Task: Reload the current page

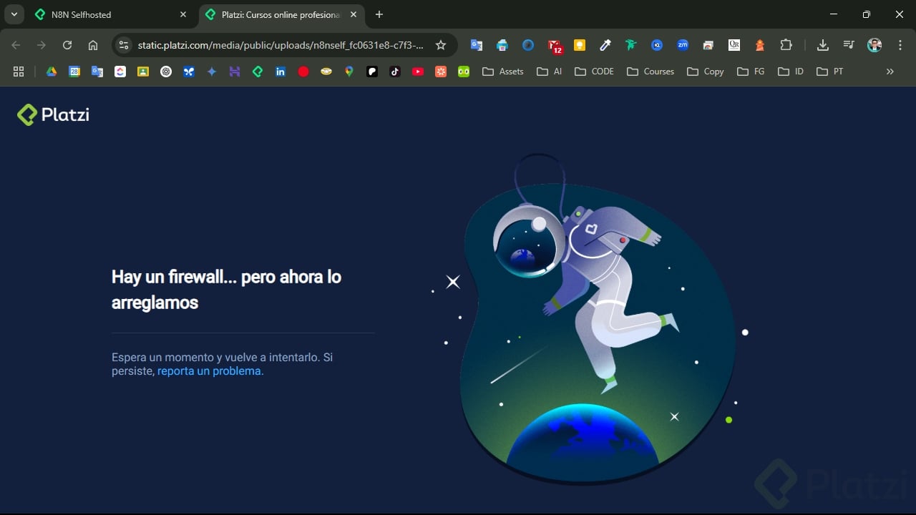Action: [x=67, y=45]
